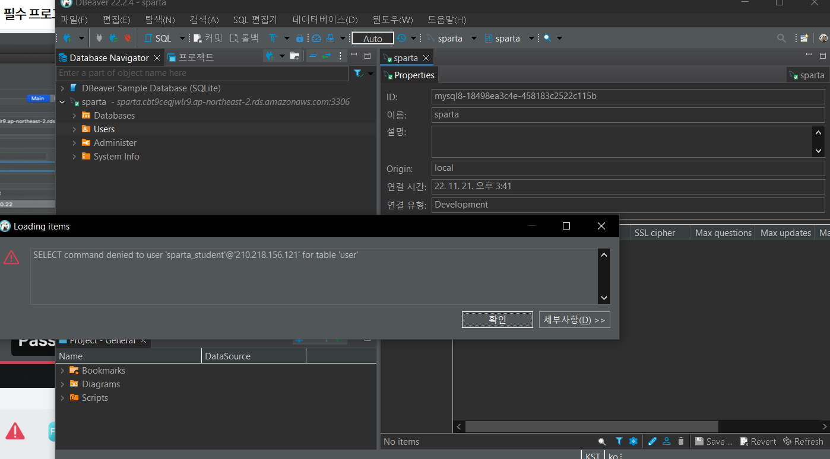Expand the Scripts folder in Project panel
The image size is (830, 459).
click(x=62, y=398)
